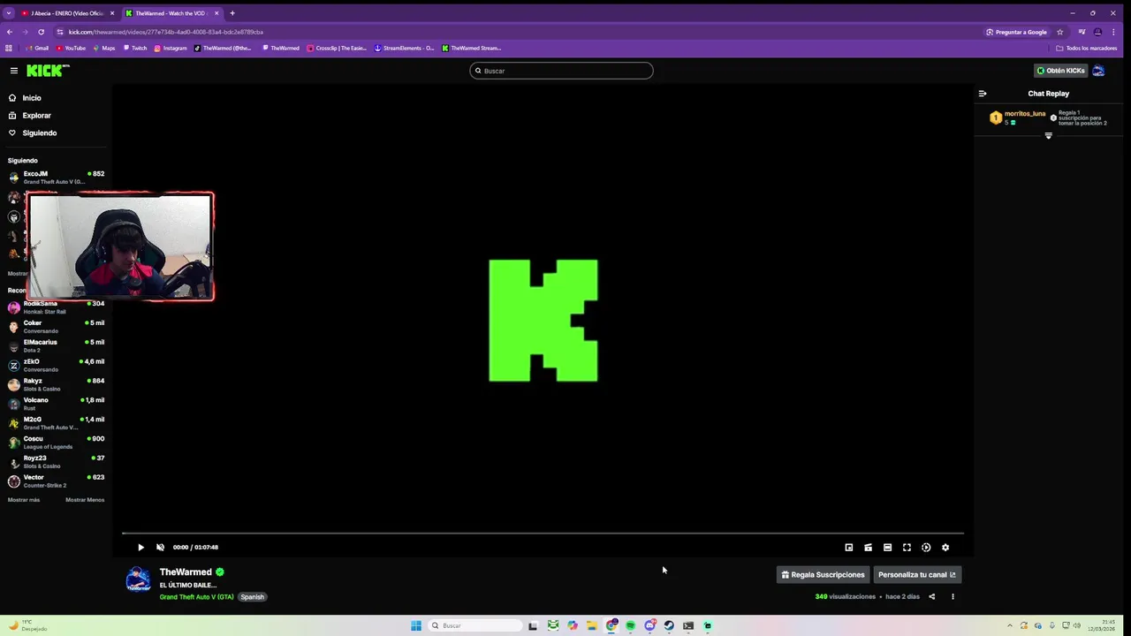This screenshot has width=1131, height=636.
Task: Open Steam from the taskbar
Action: coord(669,625)
